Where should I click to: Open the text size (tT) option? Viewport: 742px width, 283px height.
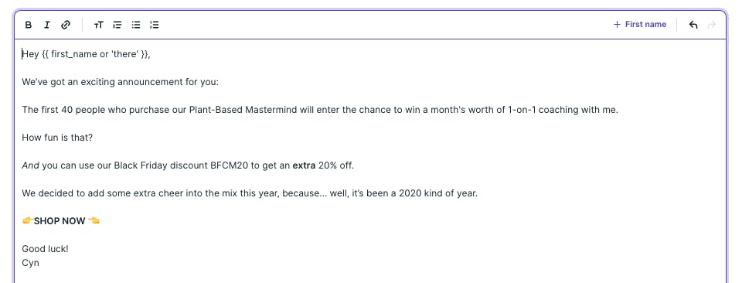[98, 25]
